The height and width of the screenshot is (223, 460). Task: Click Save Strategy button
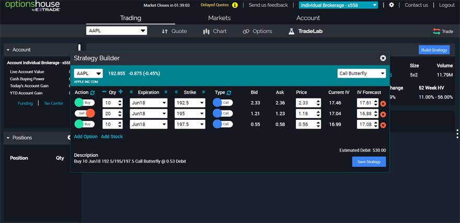[x=369, y=162]
